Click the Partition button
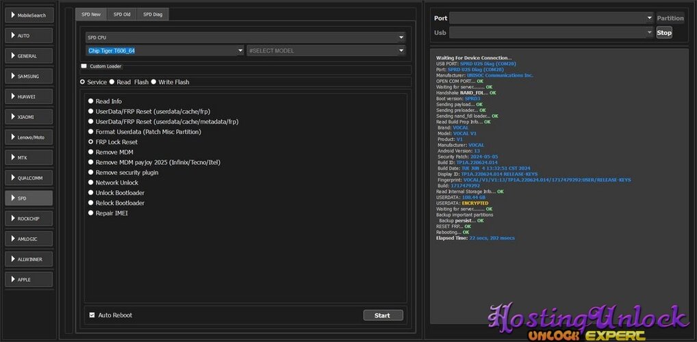This screenshot has width=697, height=342. coord(670,18)
